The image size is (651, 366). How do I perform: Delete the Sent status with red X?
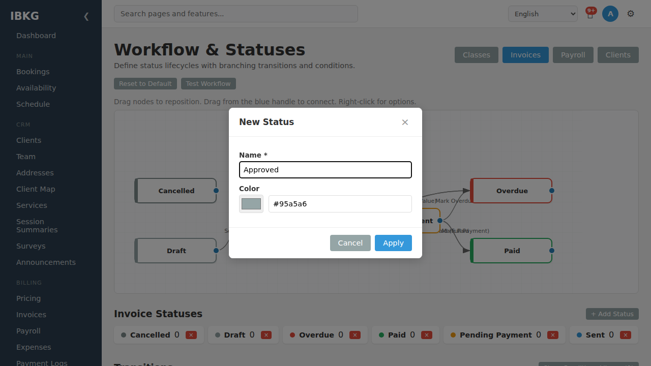626,335
